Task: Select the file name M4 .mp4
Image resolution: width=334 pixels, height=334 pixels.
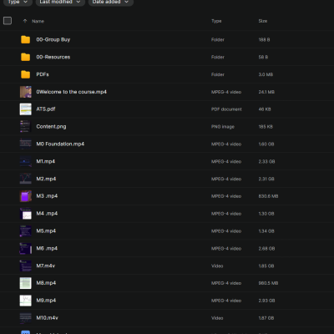Action: pos(47,214)
